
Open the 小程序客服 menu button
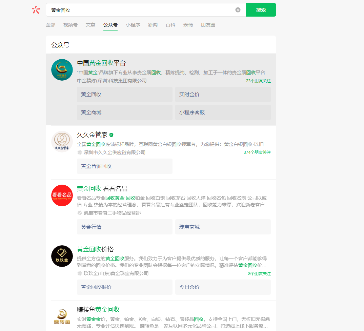[223, 112]
